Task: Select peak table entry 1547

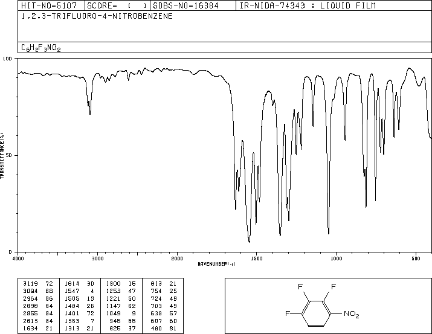Action: [72, 291]
